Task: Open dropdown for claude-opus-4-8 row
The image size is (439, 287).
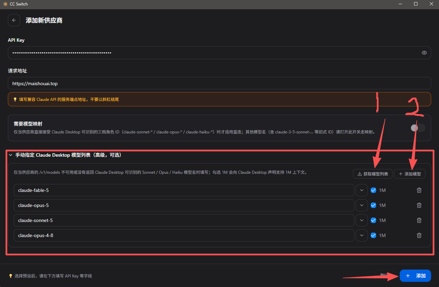Action: [x=362, y=235]
